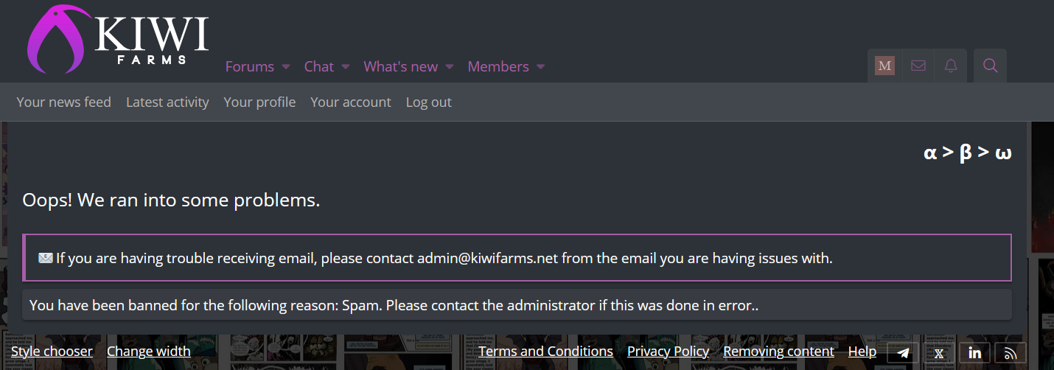This screenshot has width=1054, height=370.
Task: Open the user avatar M menu
Action: point(884,66)
